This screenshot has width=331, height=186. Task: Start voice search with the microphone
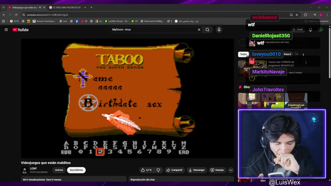[x=219, y=30]
